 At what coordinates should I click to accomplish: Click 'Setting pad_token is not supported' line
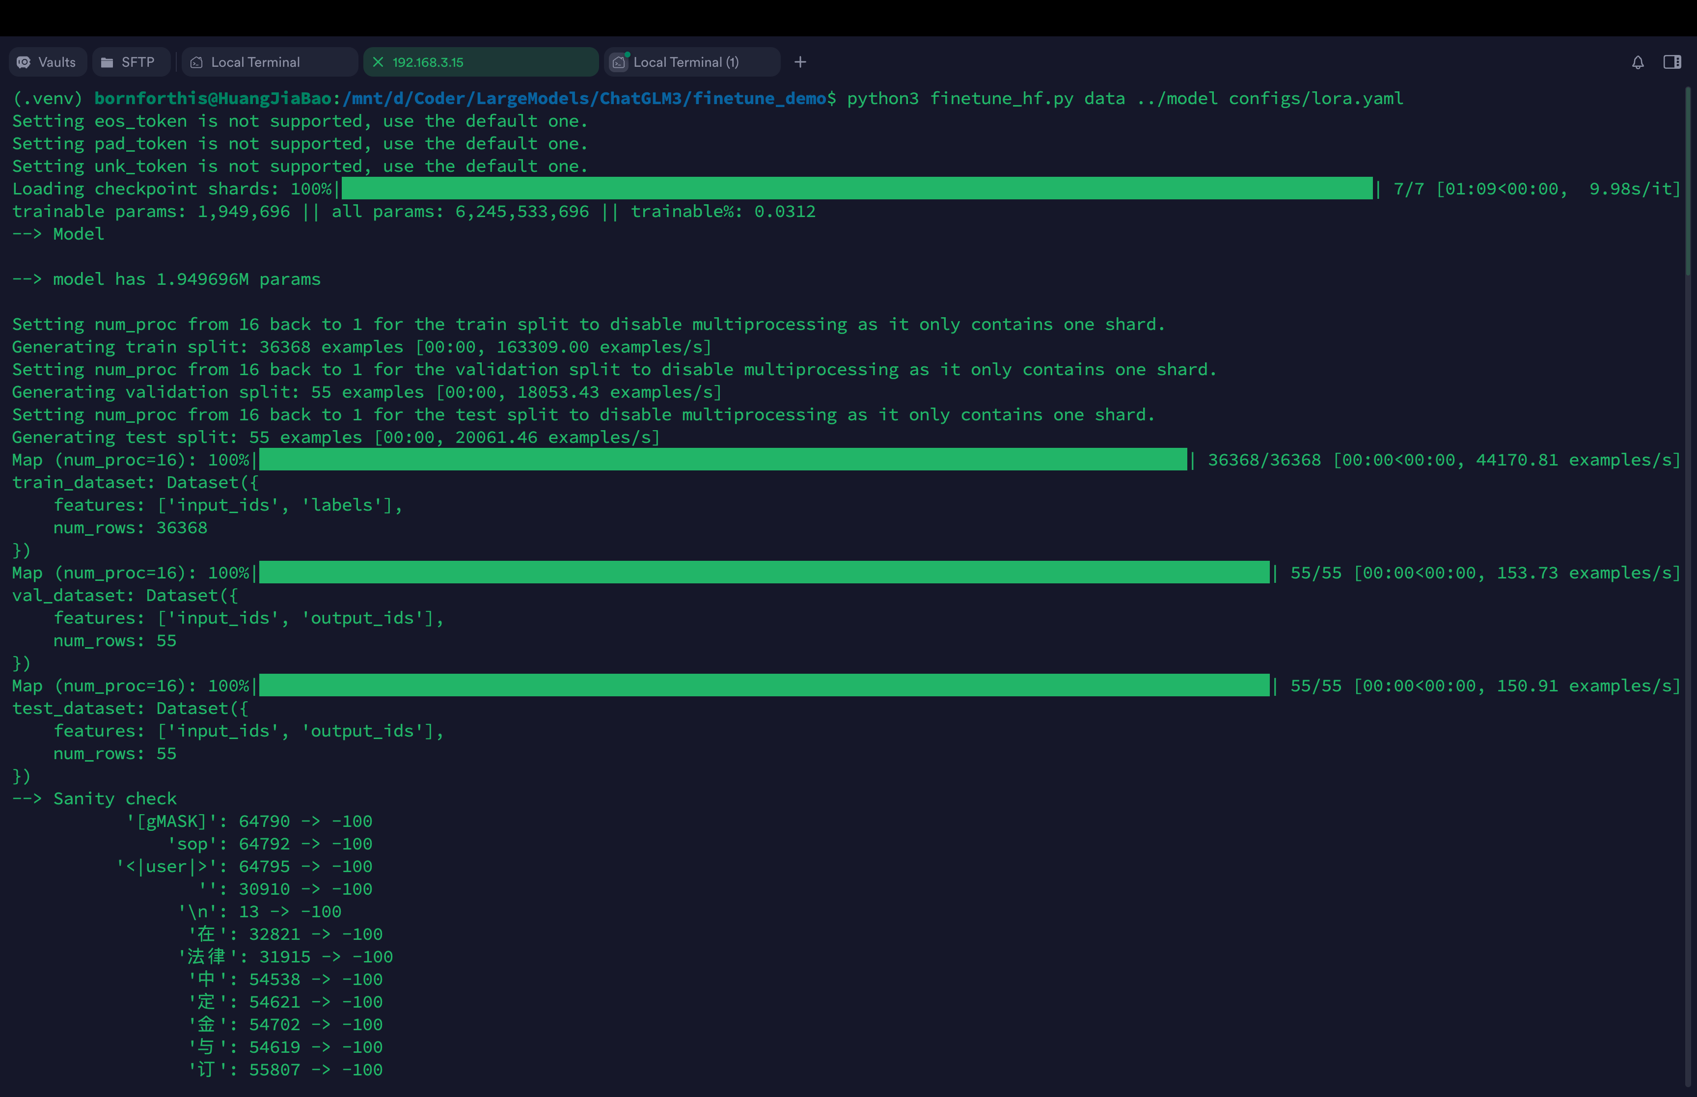(300, 144)
